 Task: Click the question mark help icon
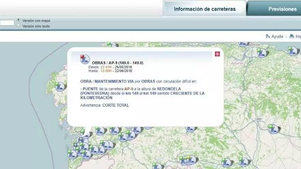point(267,36)
